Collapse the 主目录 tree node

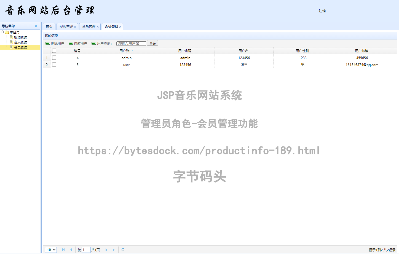[2, 32]
